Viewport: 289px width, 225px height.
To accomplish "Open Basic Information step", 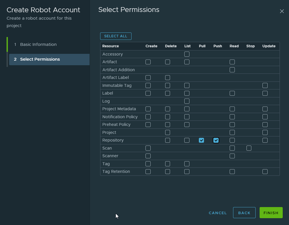I will click(x=38, y=44).
